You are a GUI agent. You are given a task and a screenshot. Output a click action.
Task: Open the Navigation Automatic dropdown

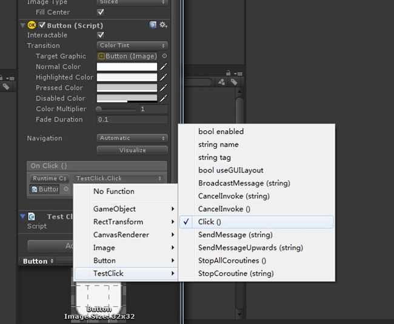(x=132, y=138)
